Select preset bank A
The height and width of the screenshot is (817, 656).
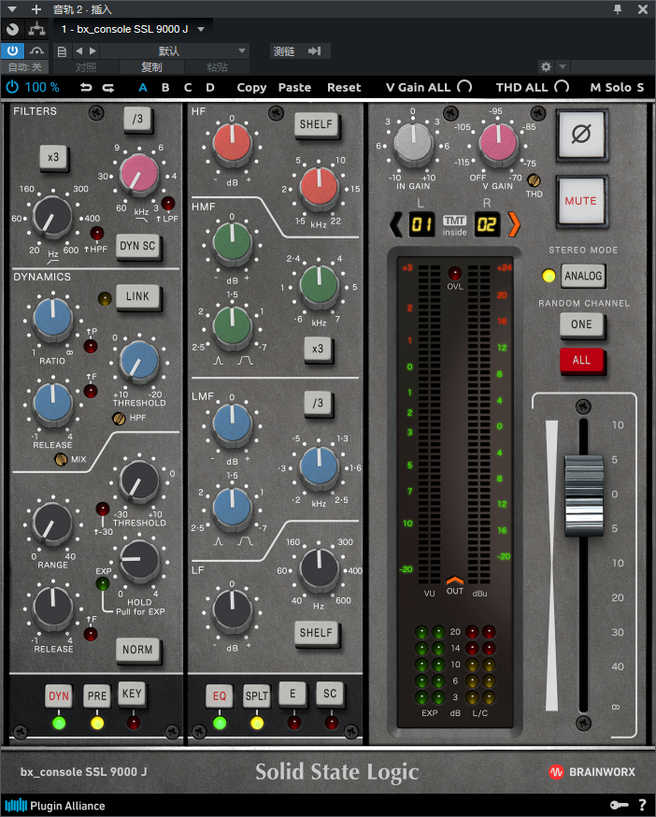pos(143,88)
